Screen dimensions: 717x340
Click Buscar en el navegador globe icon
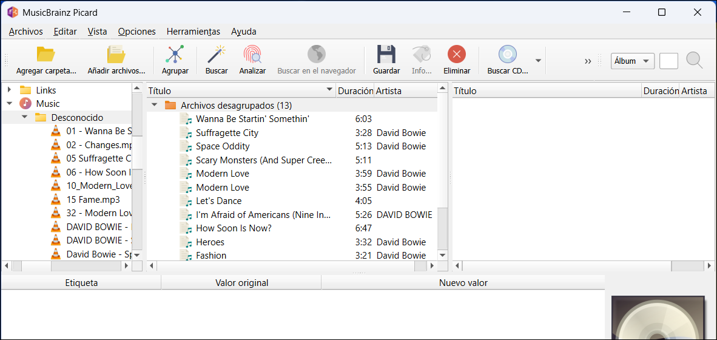317,55
